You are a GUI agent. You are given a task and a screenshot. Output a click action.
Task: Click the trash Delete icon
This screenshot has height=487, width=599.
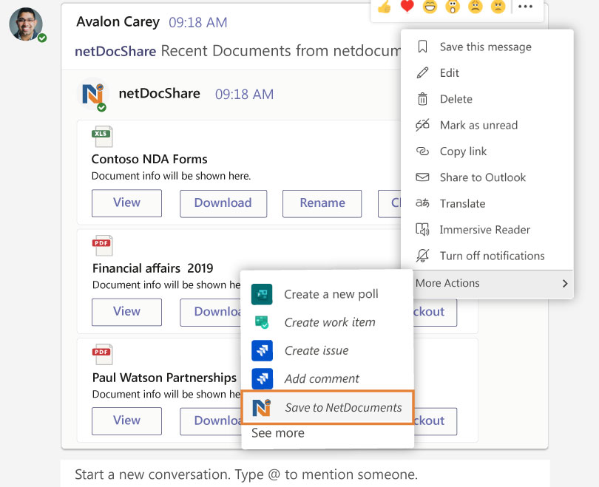click(x=422, y=99)
